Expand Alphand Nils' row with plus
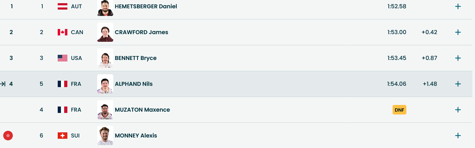The image size is (475, 148). point(458,84)
